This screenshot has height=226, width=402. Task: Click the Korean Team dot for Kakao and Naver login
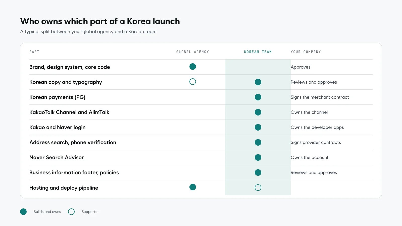(x=258, y=127)
